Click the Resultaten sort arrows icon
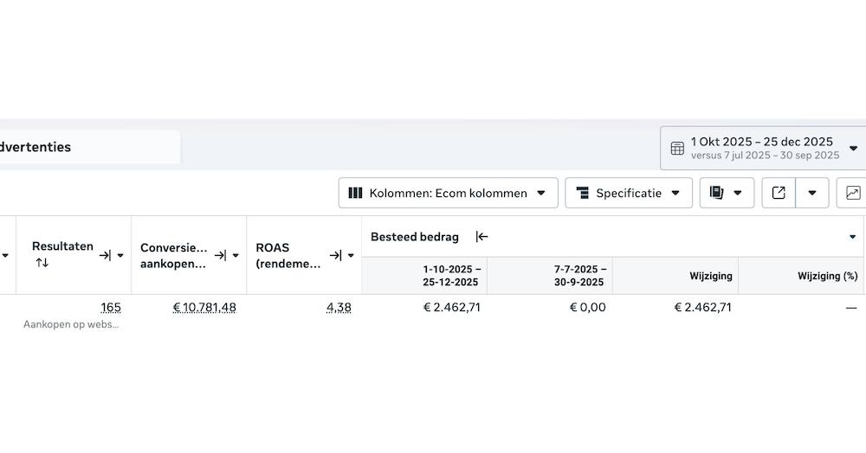 pyautogui.click(x=42, y=263)
